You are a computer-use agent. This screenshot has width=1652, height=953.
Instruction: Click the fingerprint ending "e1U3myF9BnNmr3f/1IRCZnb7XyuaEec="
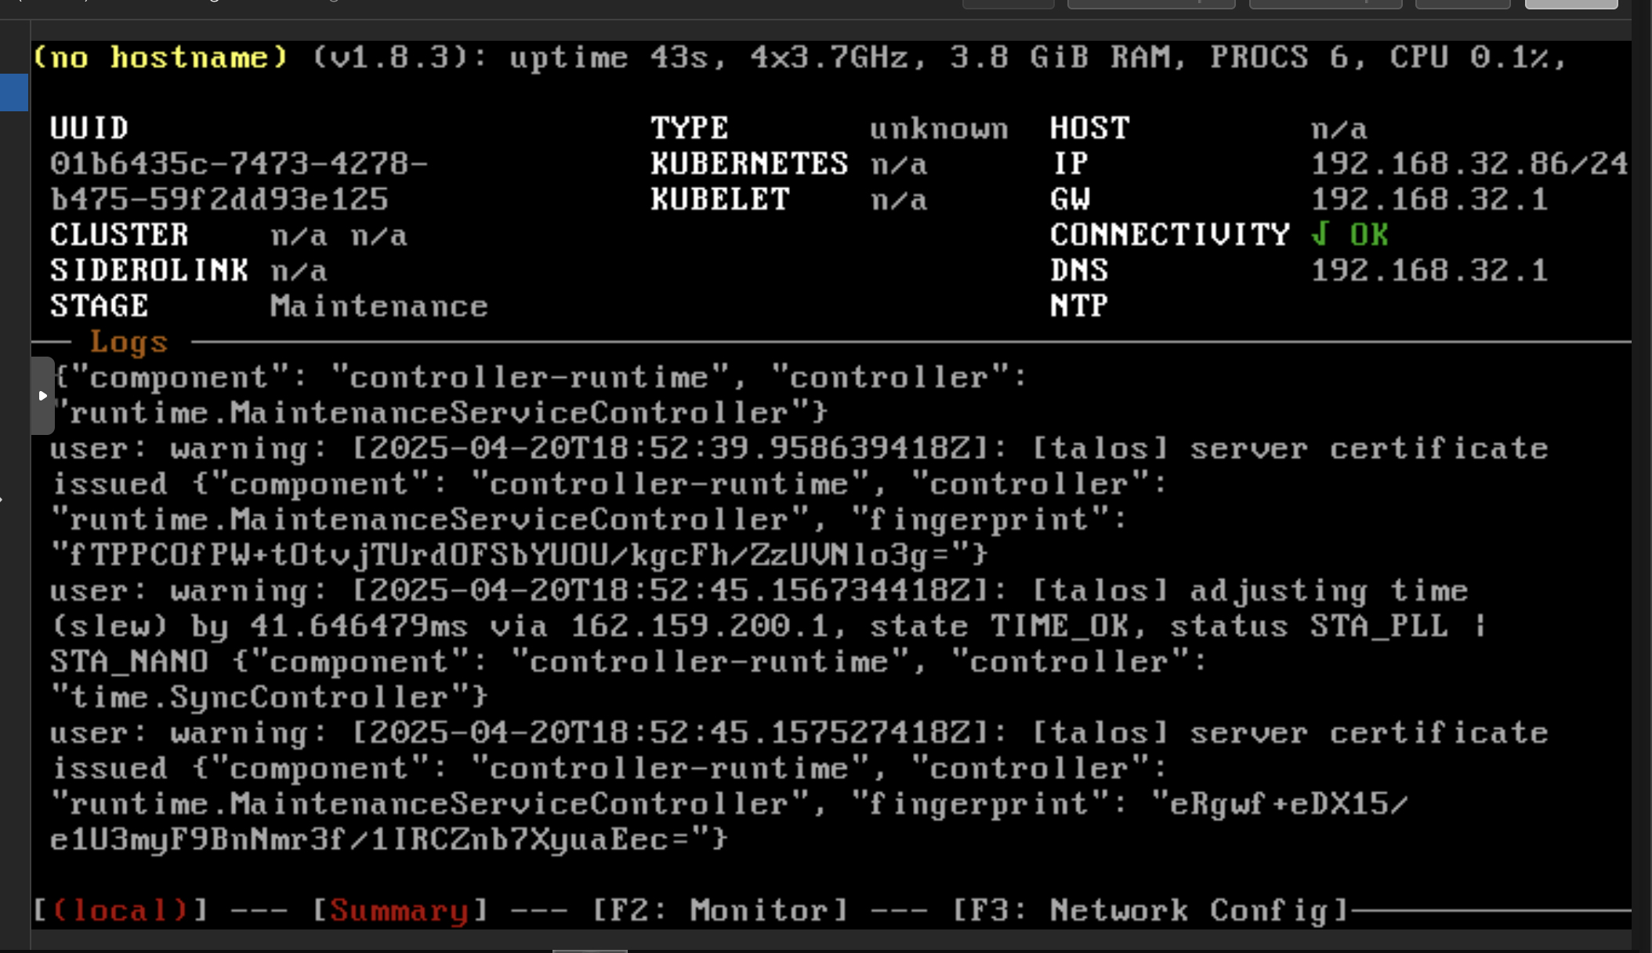(369, 839)
